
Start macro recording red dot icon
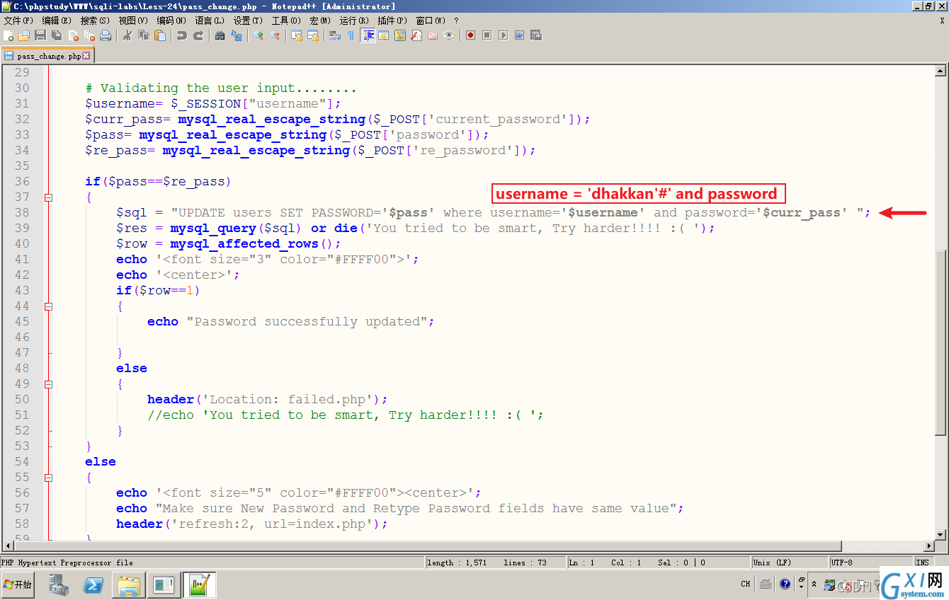click(x=471, y=35)
